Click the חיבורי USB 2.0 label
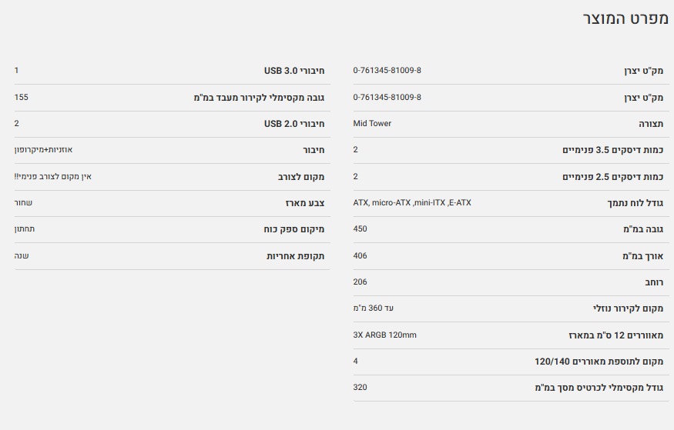This screenshot has width=674, height=430. click(294, 124)
